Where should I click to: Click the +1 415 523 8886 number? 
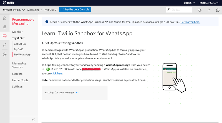(60, 69)
